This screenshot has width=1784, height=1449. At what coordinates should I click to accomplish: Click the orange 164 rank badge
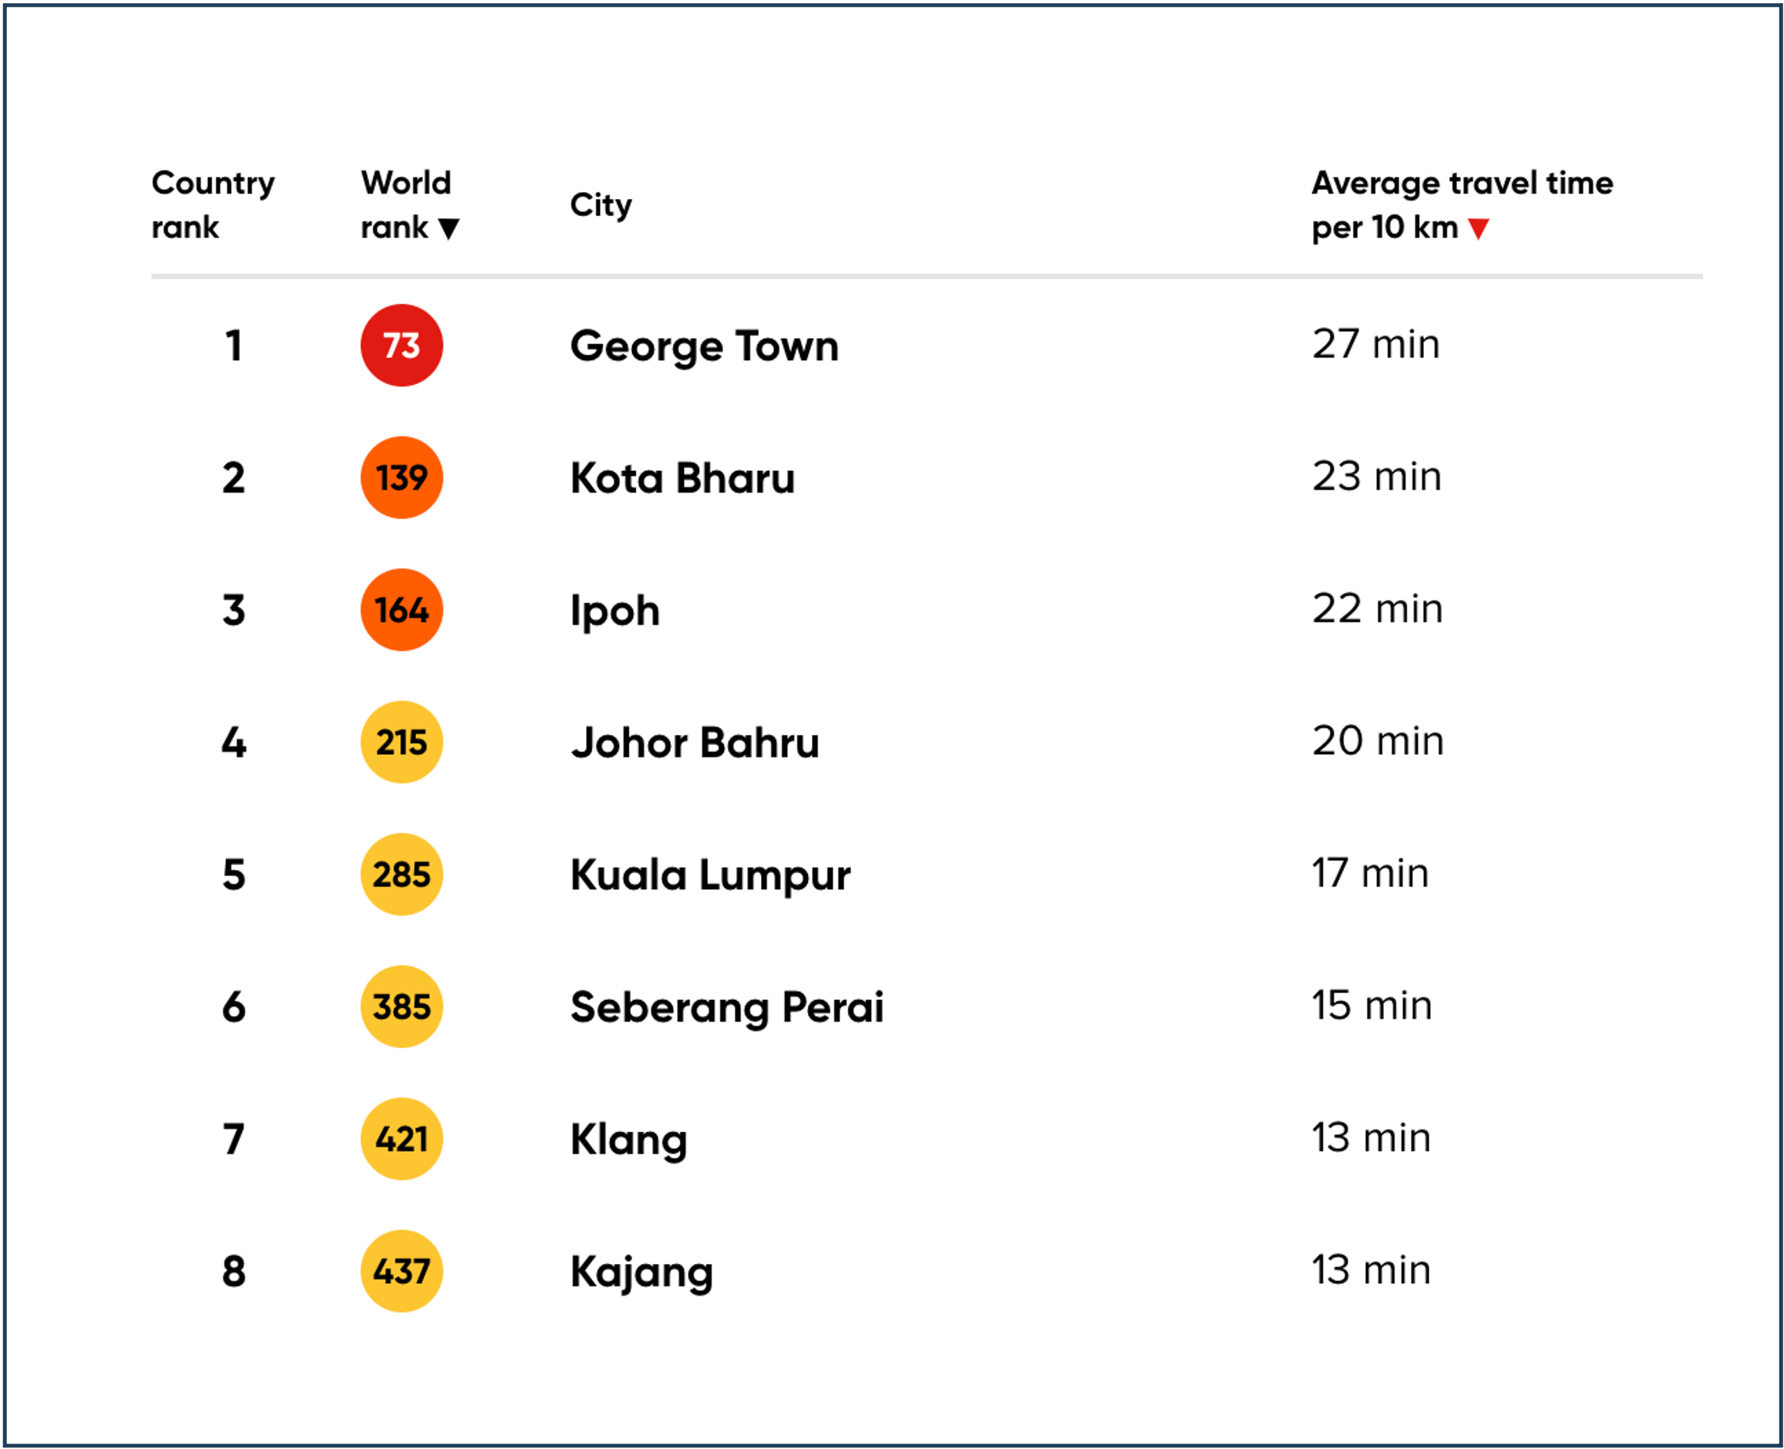coord(402,610)
